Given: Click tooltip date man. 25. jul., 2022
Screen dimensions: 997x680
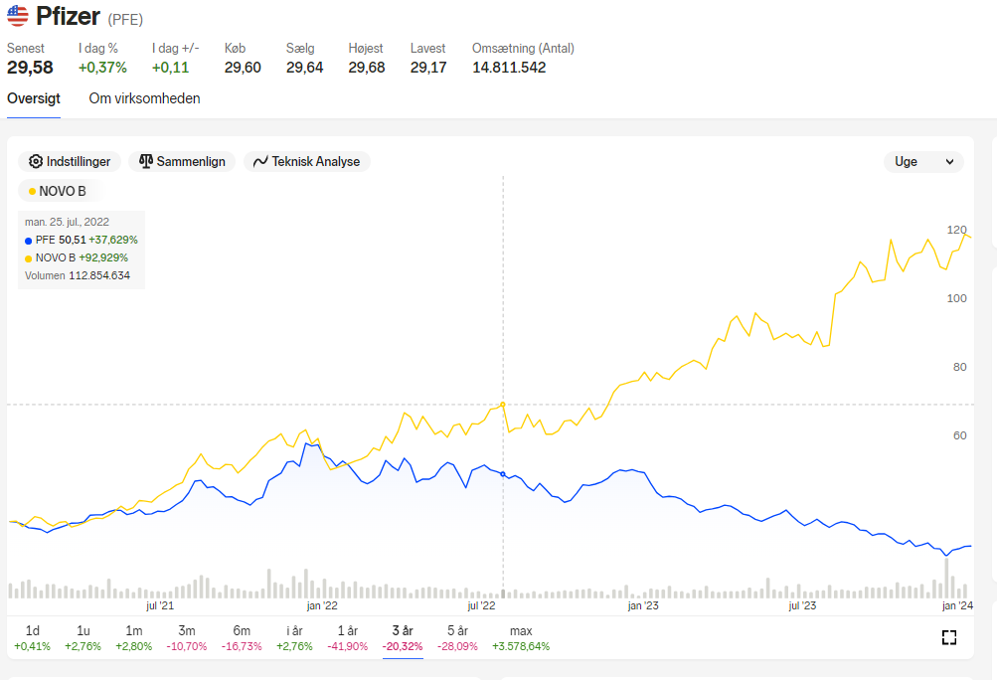Looking at the screenshot, I should tap(67, 222).
